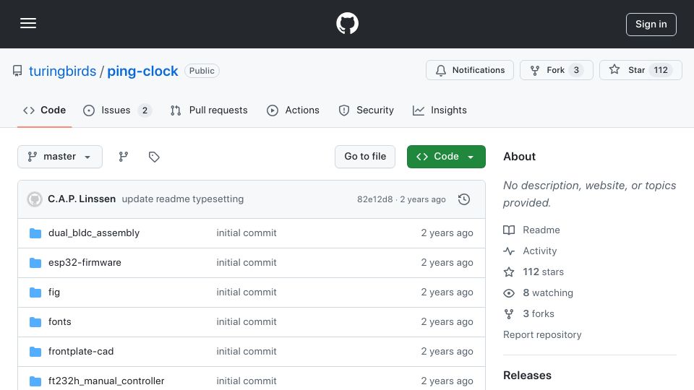The image size is (694, 390).
Task: Click folder icon beside fonts
Action: (35, 322)
